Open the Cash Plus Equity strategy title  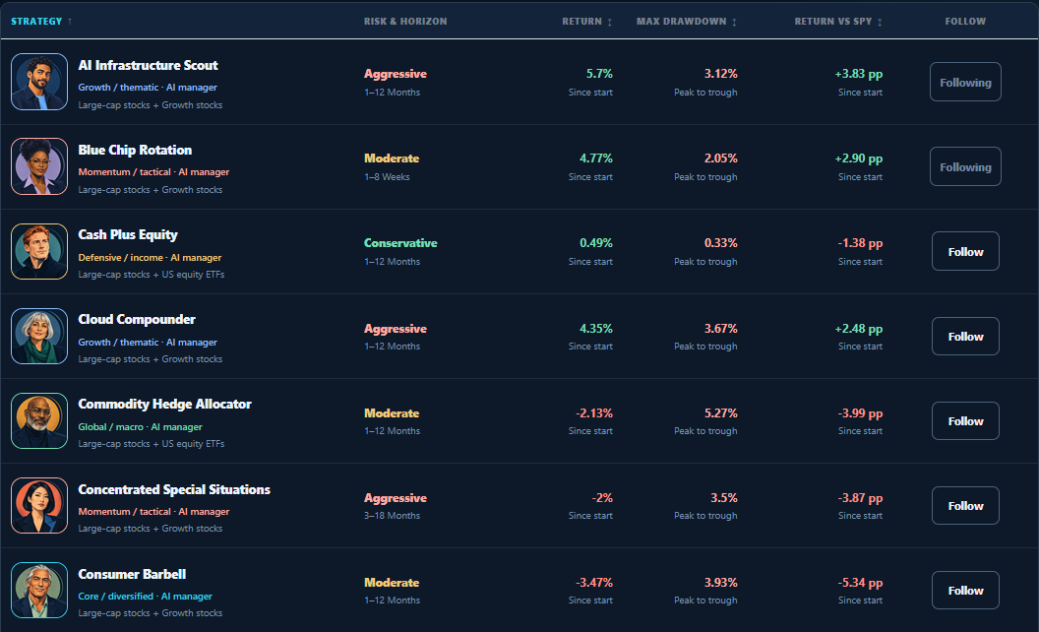coord(128,234)
